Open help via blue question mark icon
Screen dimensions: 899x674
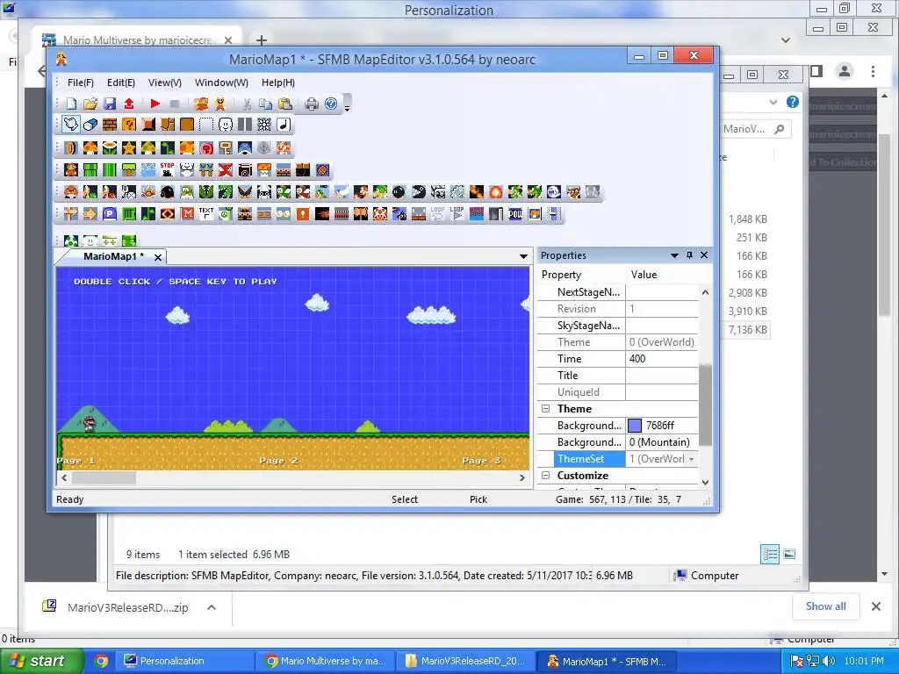[331, 104]
